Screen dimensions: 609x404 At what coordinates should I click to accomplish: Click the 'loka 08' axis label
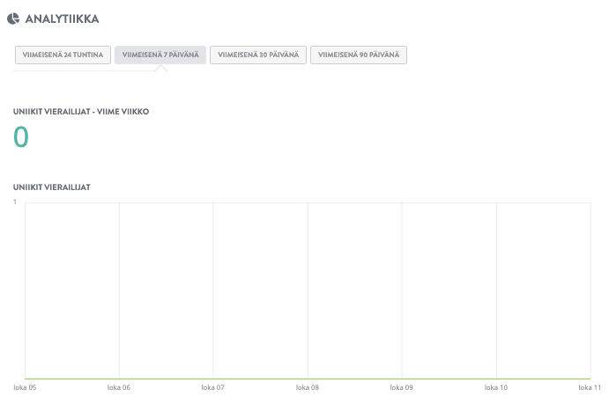click(x=308, y=387)
